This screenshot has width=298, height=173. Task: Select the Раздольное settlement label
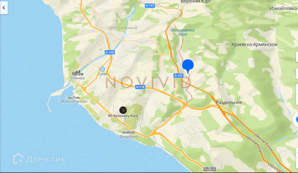(x=229, y=102)
